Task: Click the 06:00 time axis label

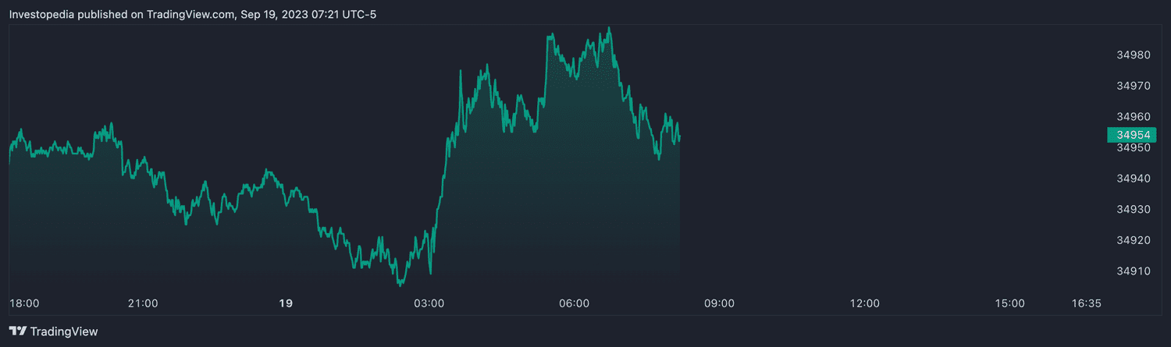Action: point(574,303)
